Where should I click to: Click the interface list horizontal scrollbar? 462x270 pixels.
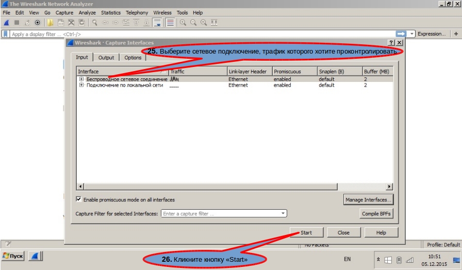[x=235, y=187]
